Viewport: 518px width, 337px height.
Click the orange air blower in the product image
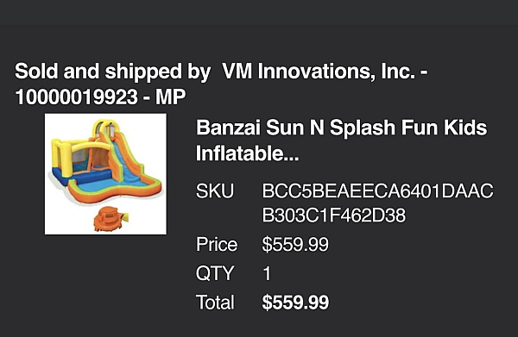coord(109,219)
